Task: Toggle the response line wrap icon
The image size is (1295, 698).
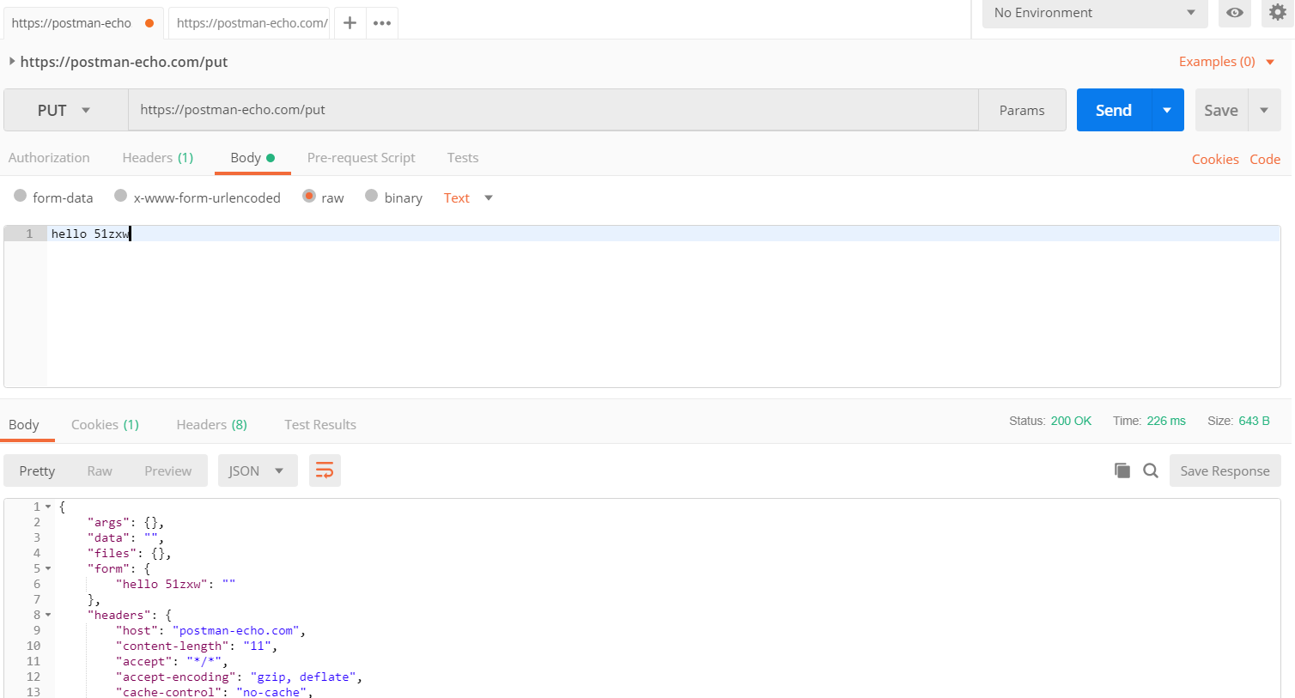Action: coord(325,470)
